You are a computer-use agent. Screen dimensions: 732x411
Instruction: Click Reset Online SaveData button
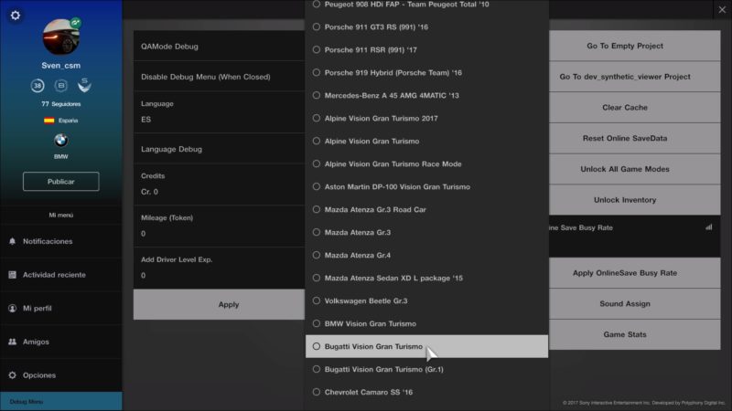point(634,138)
